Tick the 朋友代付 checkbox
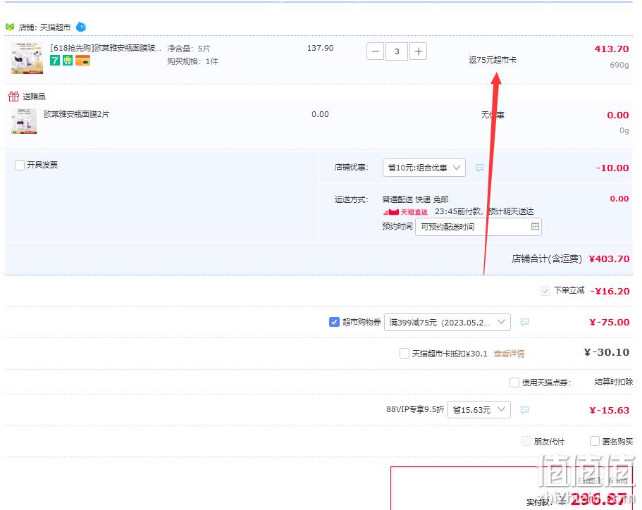 tap(526, 441)
